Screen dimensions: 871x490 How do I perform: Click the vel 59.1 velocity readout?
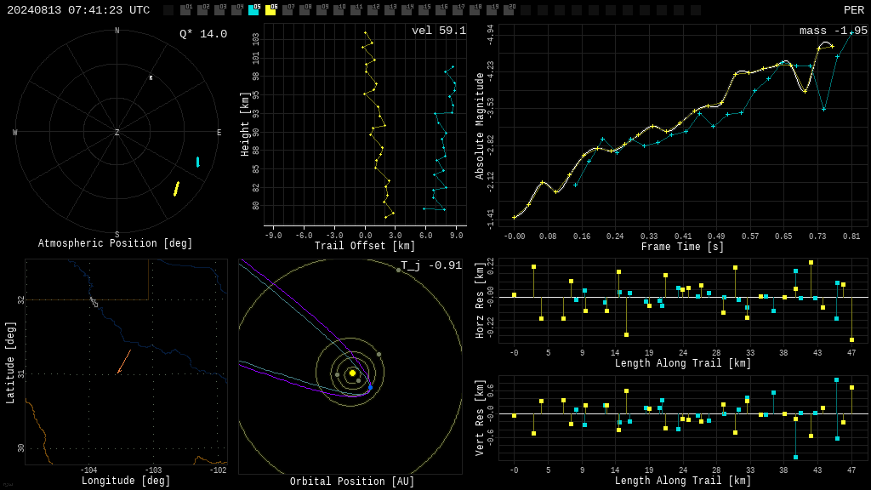[439, 31]
